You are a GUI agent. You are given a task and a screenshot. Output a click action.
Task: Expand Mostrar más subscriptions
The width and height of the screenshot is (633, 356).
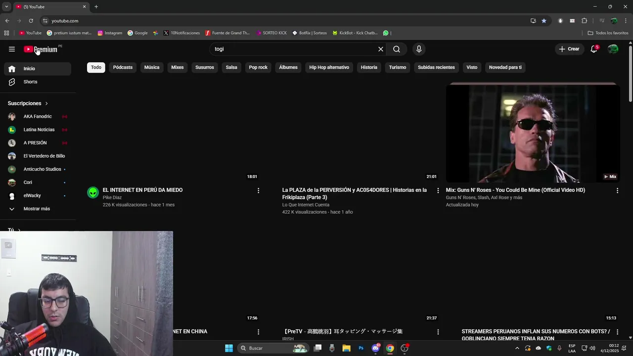[x=38, y=209]
